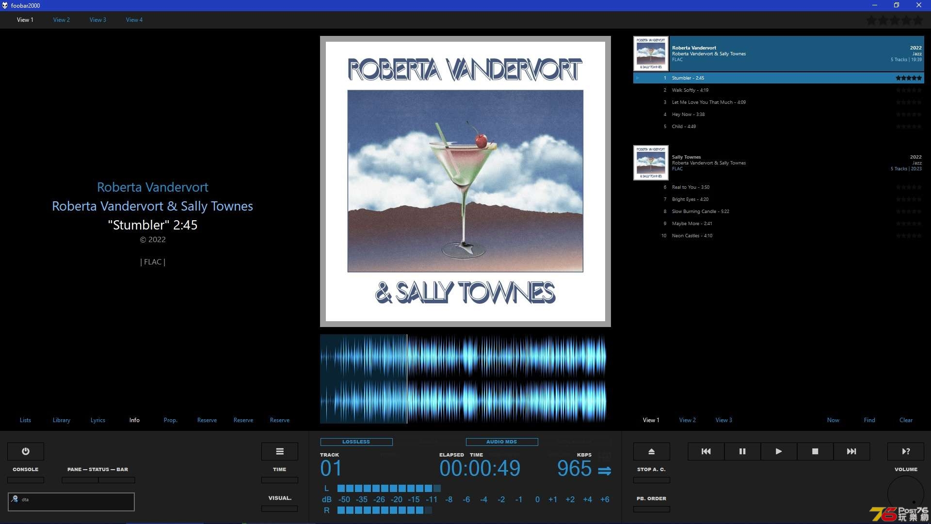
Task: Select playlist View 2 tab
Action: point(688,420)
